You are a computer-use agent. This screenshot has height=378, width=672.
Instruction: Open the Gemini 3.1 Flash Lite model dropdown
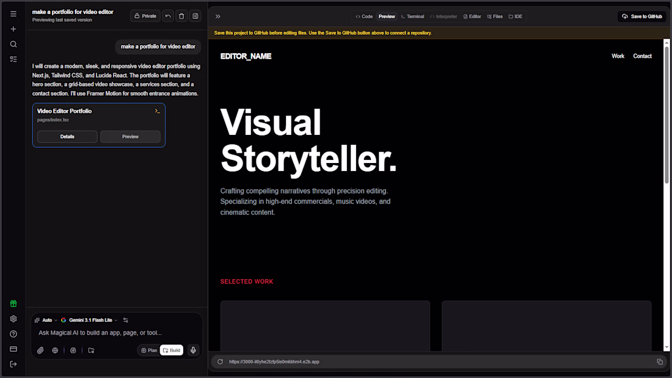tap(90, 320)
